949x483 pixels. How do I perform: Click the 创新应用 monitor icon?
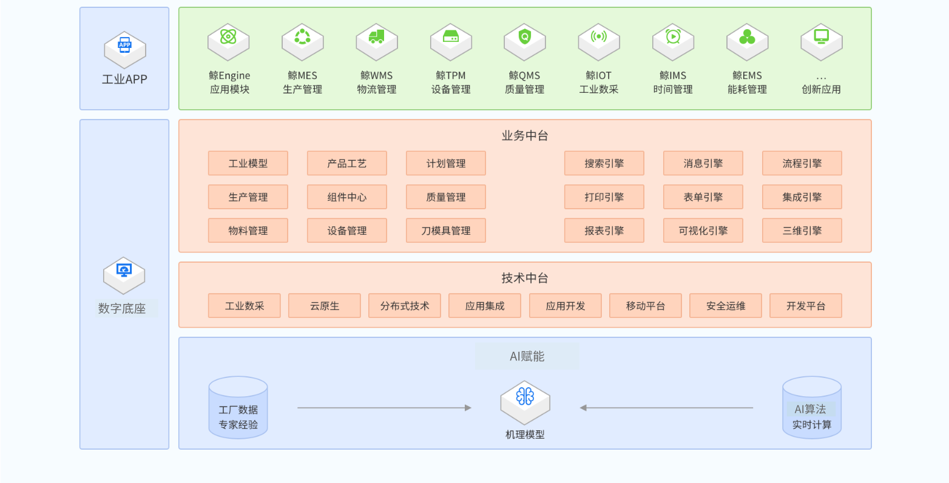822,42
